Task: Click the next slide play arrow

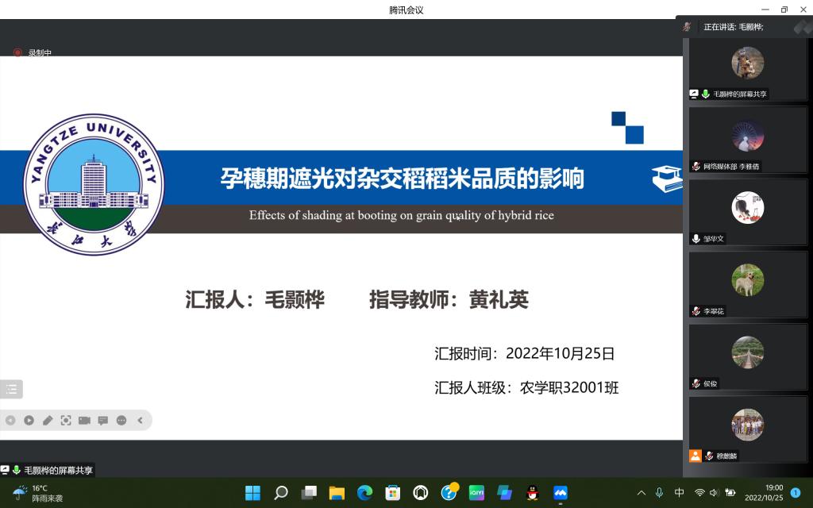Action: tap(29, 421)
